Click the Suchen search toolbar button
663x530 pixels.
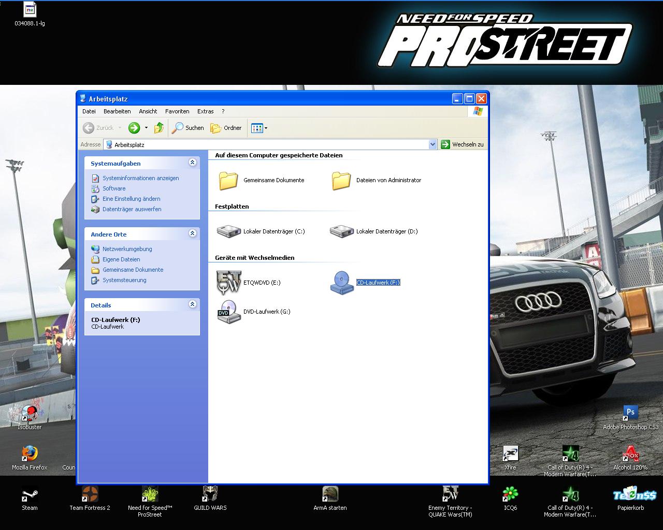click(188, 128)
